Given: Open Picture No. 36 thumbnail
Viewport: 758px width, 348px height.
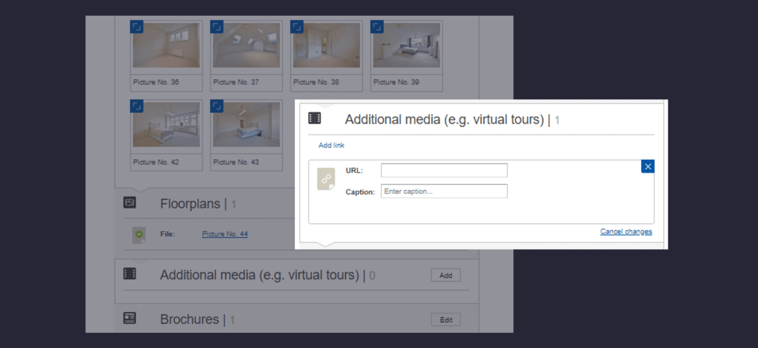Looking at the screenshot, I should point(167,45).
